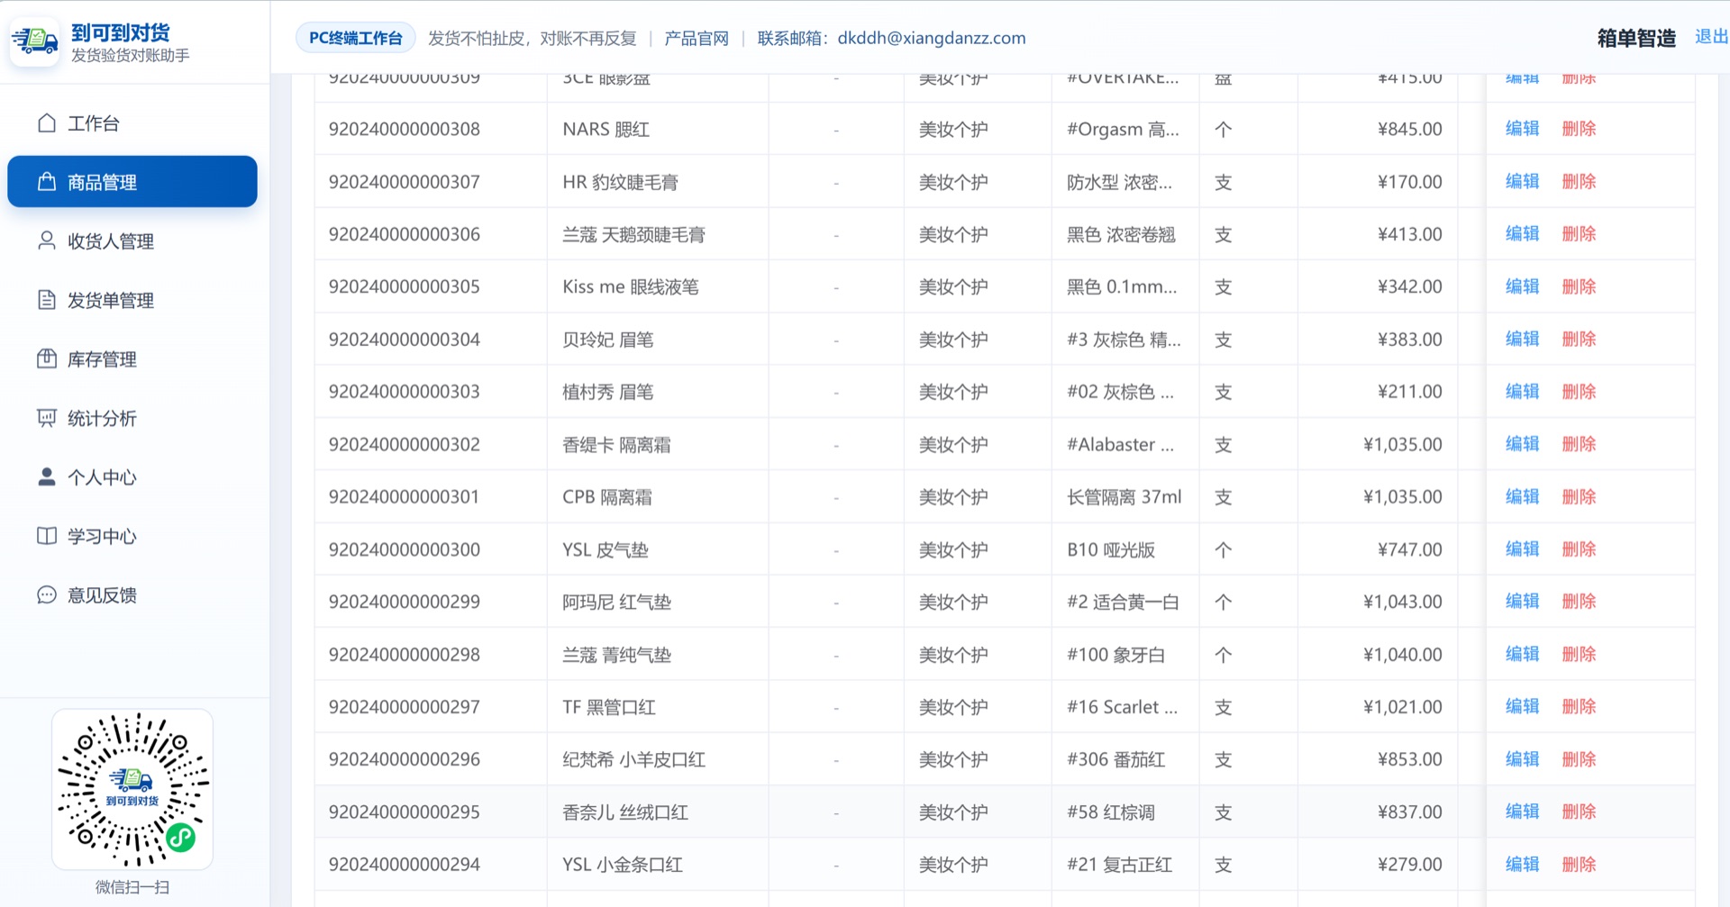Click the contact email dkddh@xiangdanzz.com

932,38
